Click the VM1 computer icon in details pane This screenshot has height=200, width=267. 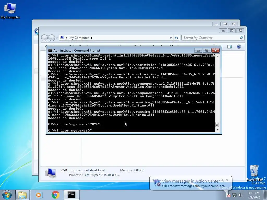51,173
